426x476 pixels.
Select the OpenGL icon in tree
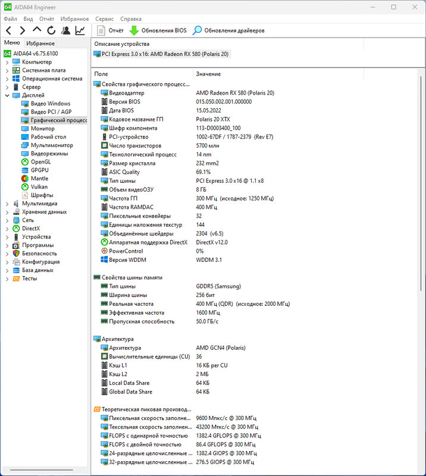25,162
